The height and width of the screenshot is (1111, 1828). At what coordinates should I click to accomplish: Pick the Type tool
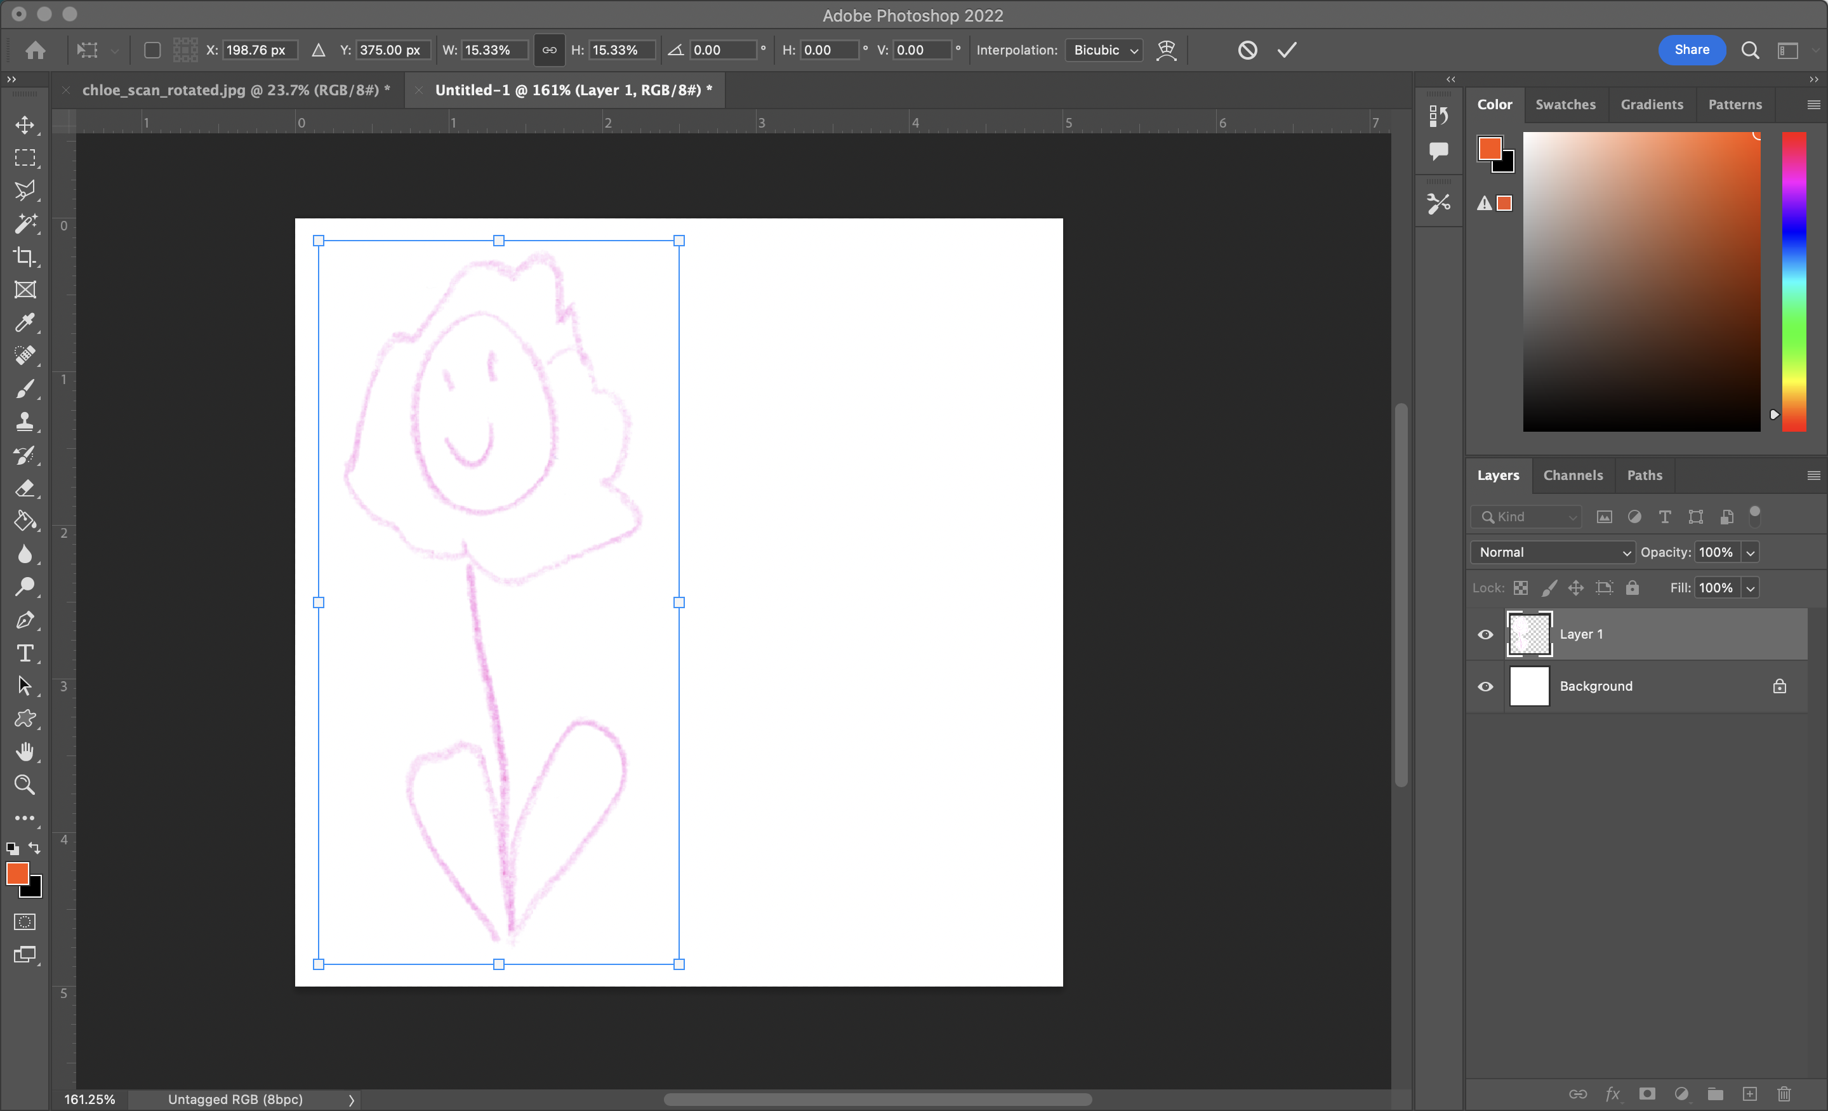point(26,653)
